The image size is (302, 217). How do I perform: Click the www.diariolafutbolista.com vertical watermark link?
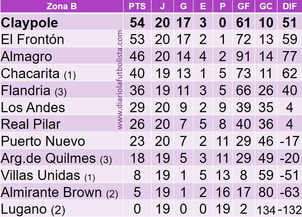[120, 80]
